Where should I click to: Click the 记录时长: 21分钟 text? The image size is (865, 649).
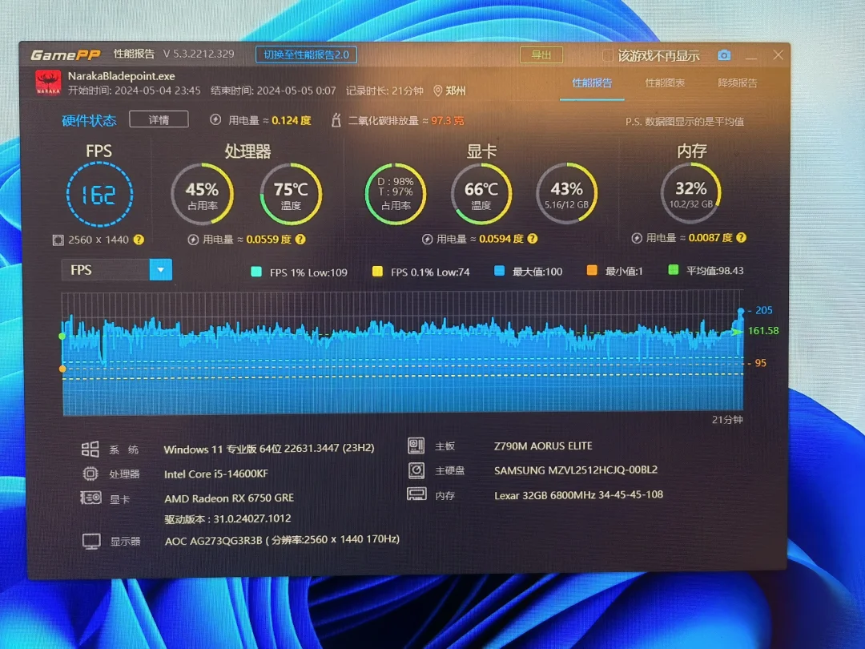384,91
